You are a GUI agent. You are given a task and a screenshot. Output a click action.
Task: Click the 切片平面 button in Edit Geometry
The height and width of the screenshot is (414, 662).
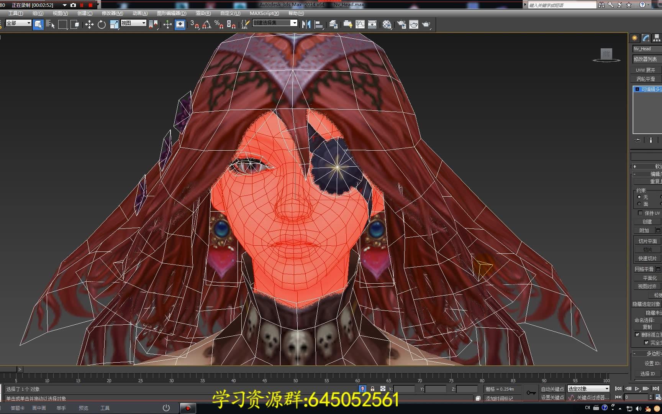click(x=647, y=241)
